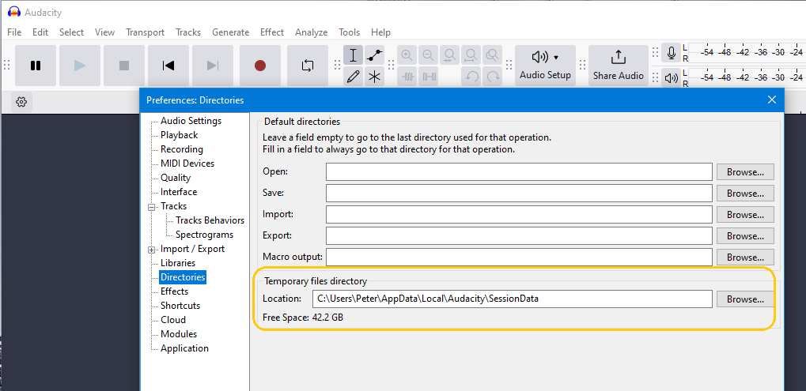Click Fit Selection to Width icon
The image size is (806, 391).
pyautogui.click(x=450, y=55)
